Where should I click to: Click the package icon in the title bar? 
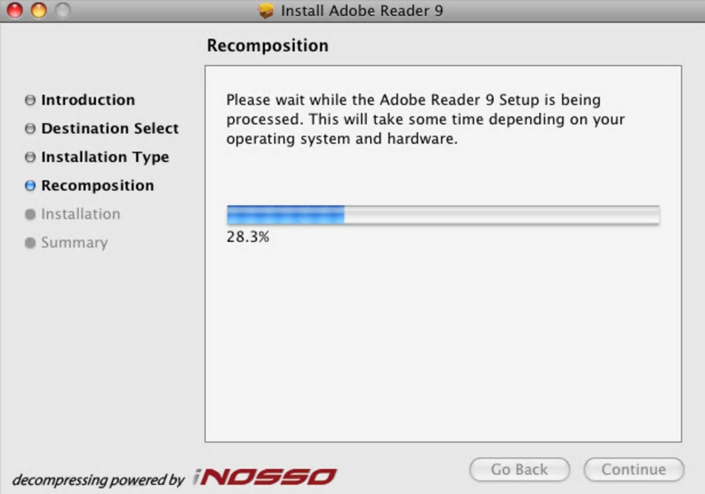(266, 11)
